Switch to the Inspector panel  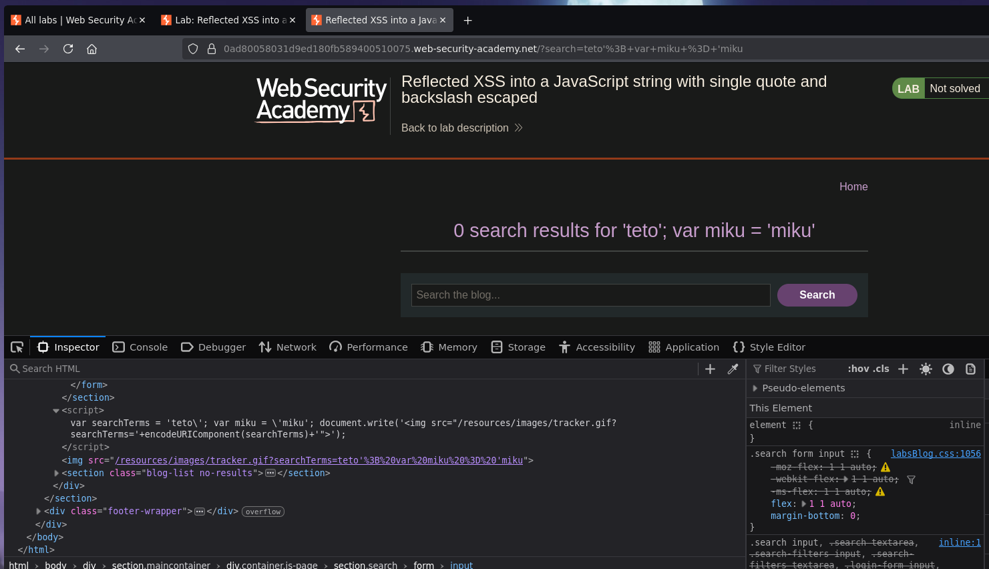(x=68, y=347)
